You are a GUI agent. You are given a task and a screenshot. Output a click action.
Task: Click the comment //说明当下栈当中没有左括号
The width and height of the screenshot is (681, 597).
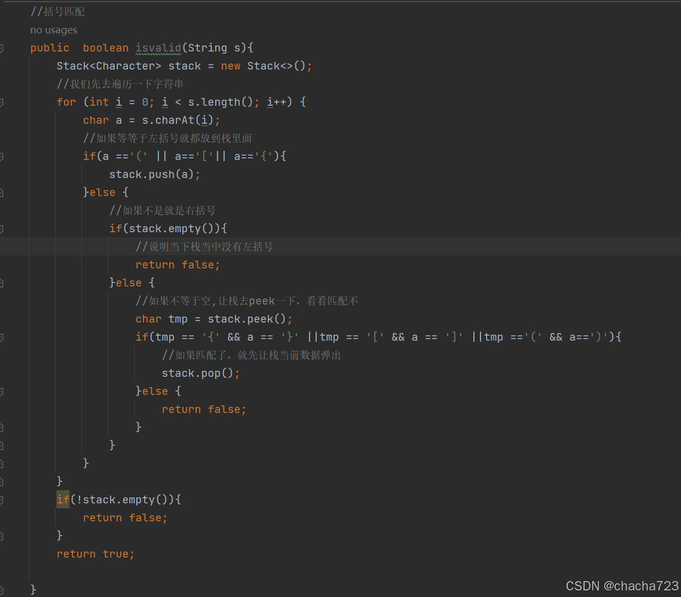pos(204,247)
